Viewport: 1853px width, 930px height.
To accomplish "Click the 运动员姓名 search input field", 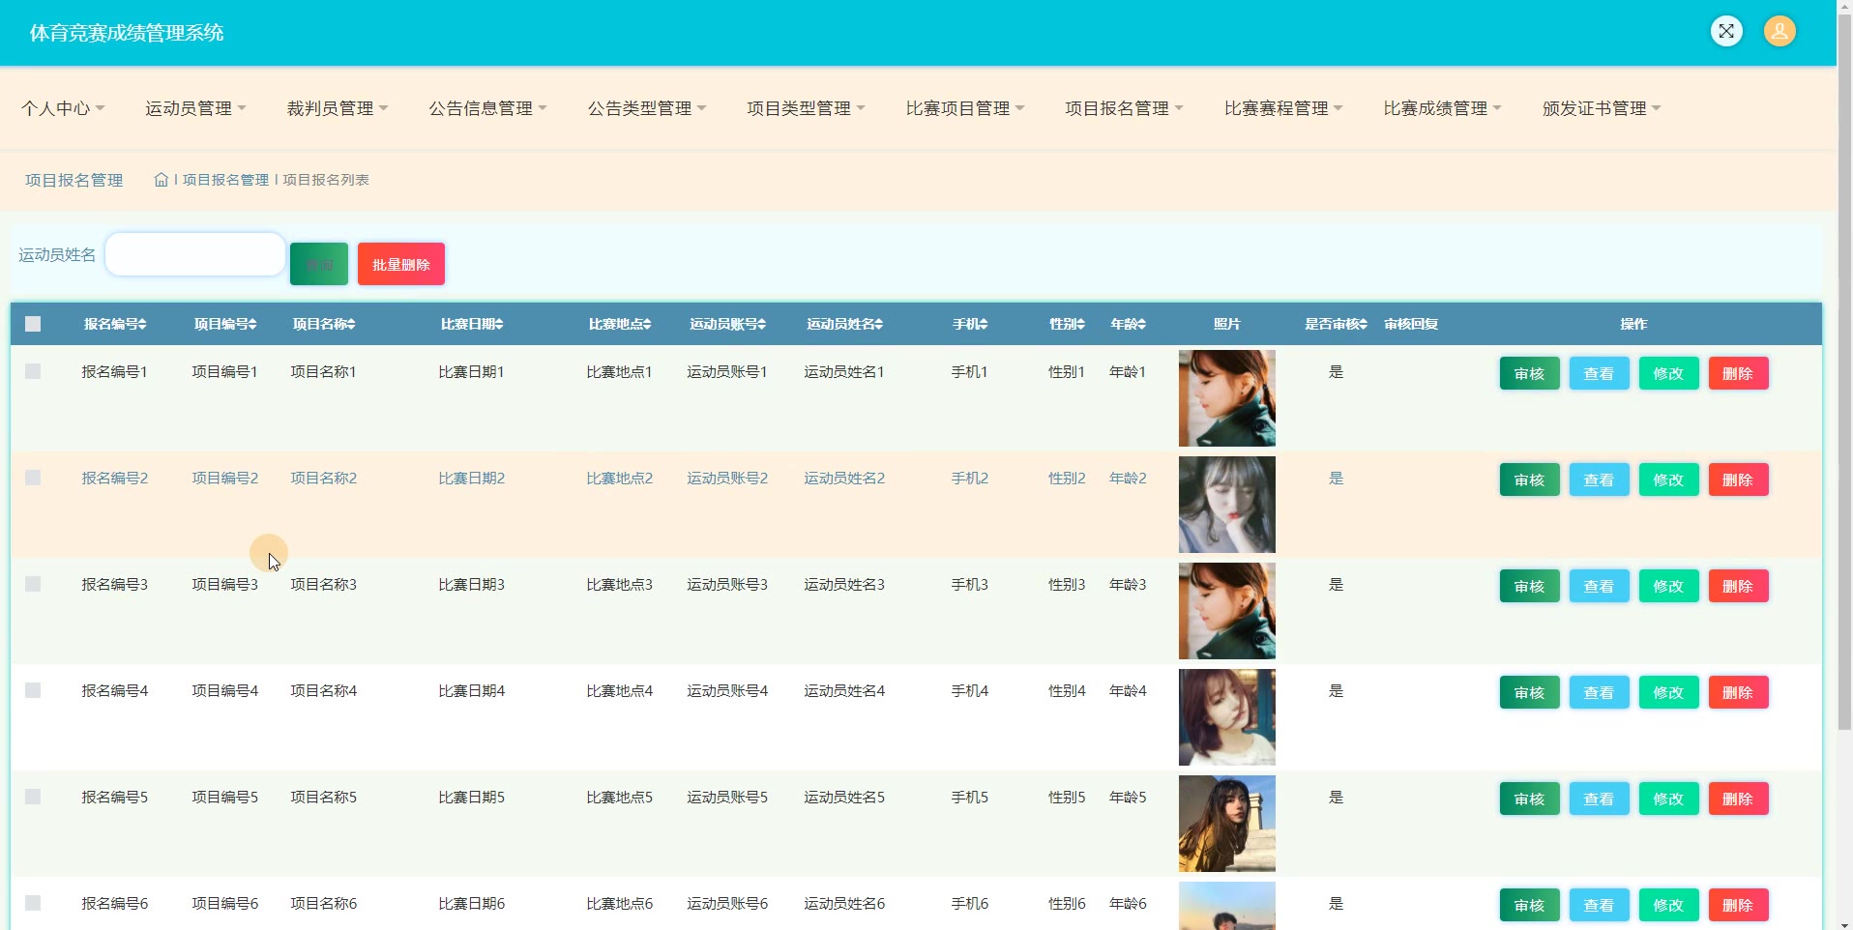I will [195, 254].
